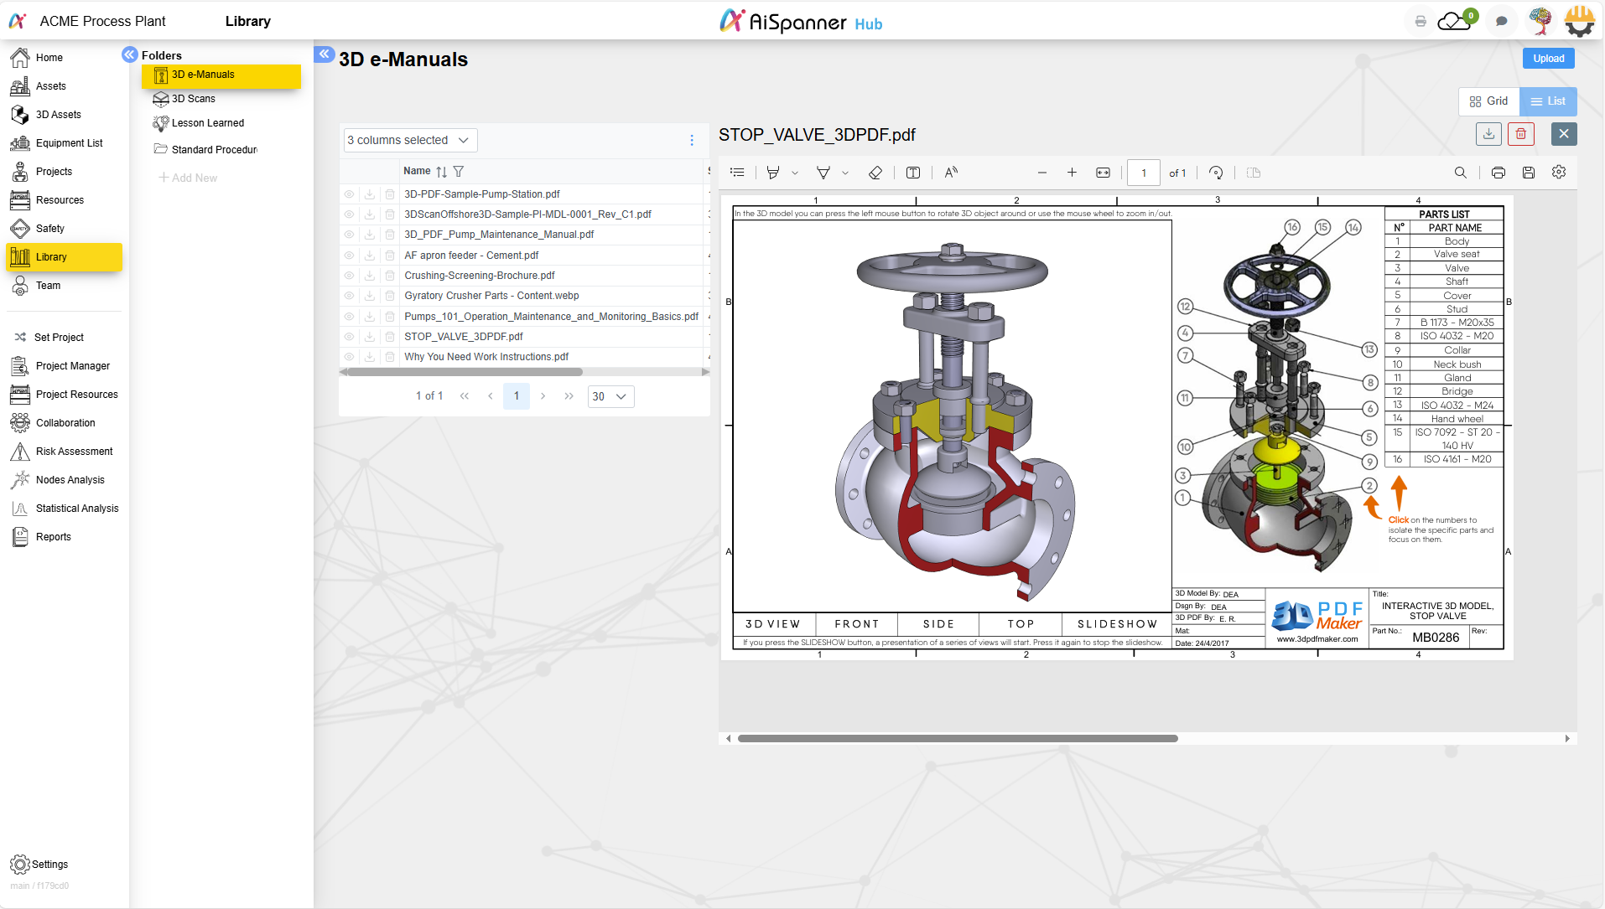Screen dimensions: 1605x909
Task: Rotate the PDF page with rotate icon
Action: coord(1216,173)
